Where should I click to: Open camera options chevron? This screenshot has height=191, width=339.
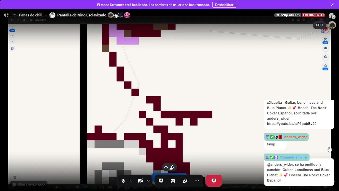coord(148,181)
